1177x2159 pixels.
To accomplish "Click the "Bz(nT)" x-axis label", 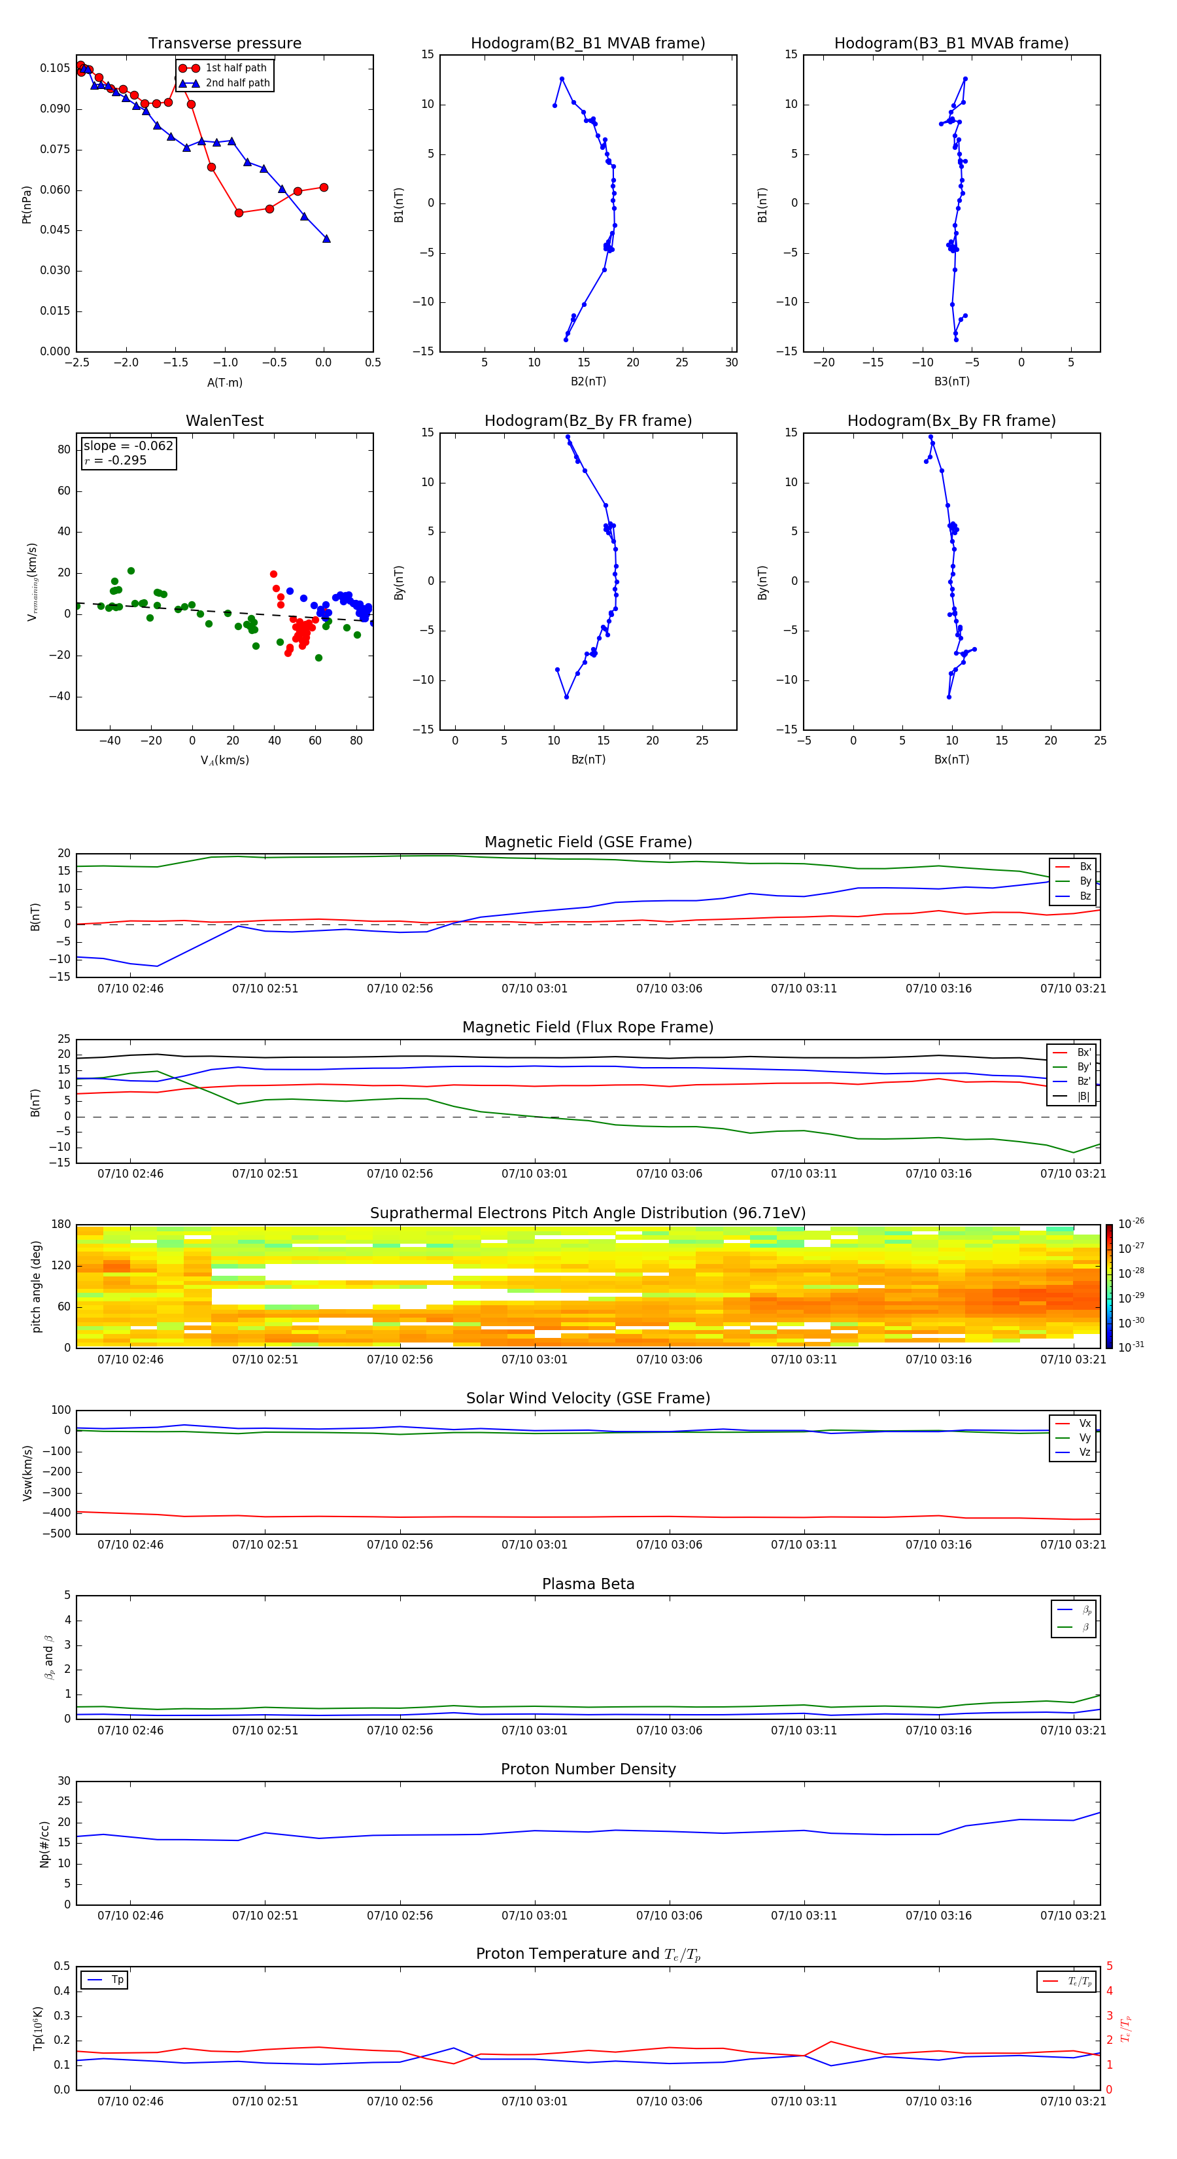I will click(588, 760).
